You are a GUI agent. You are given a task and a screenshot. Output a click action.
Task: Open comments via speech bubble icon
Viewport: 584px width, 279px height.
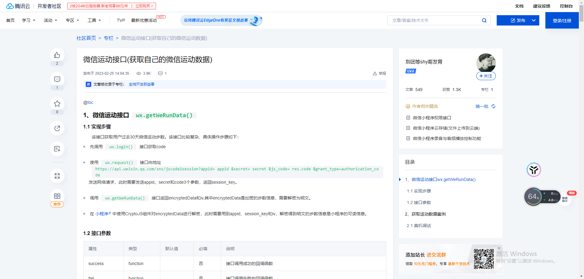pyautogui.click(x=57, y=80)
